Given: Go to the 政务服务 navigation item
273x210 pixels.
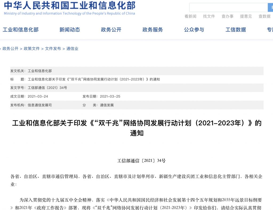Looking at the screenshot, I should click(x=152, y=30).
